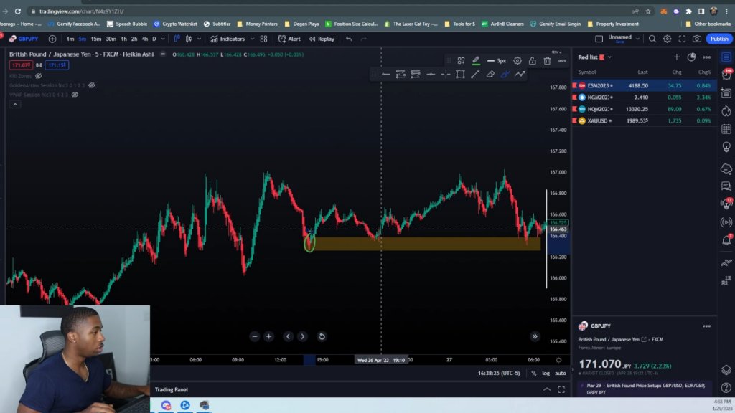Select the trend line tool
This screenshot has width=735, height=413.
pos(475,74)
